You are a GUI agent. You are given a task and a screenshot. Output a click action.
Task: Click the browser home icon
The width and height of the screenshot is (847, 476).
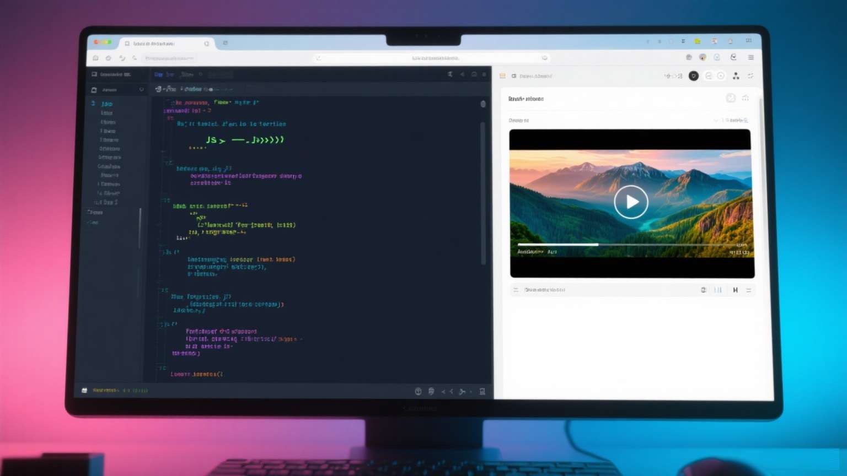pos(95,58)
